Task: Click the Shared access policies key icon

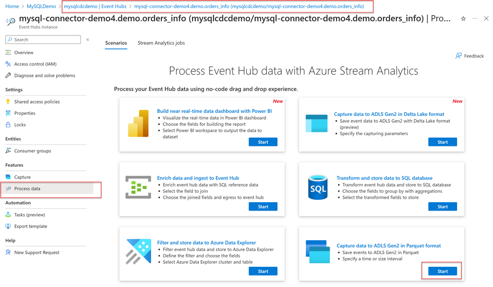Action: click(x=8, y=102)
